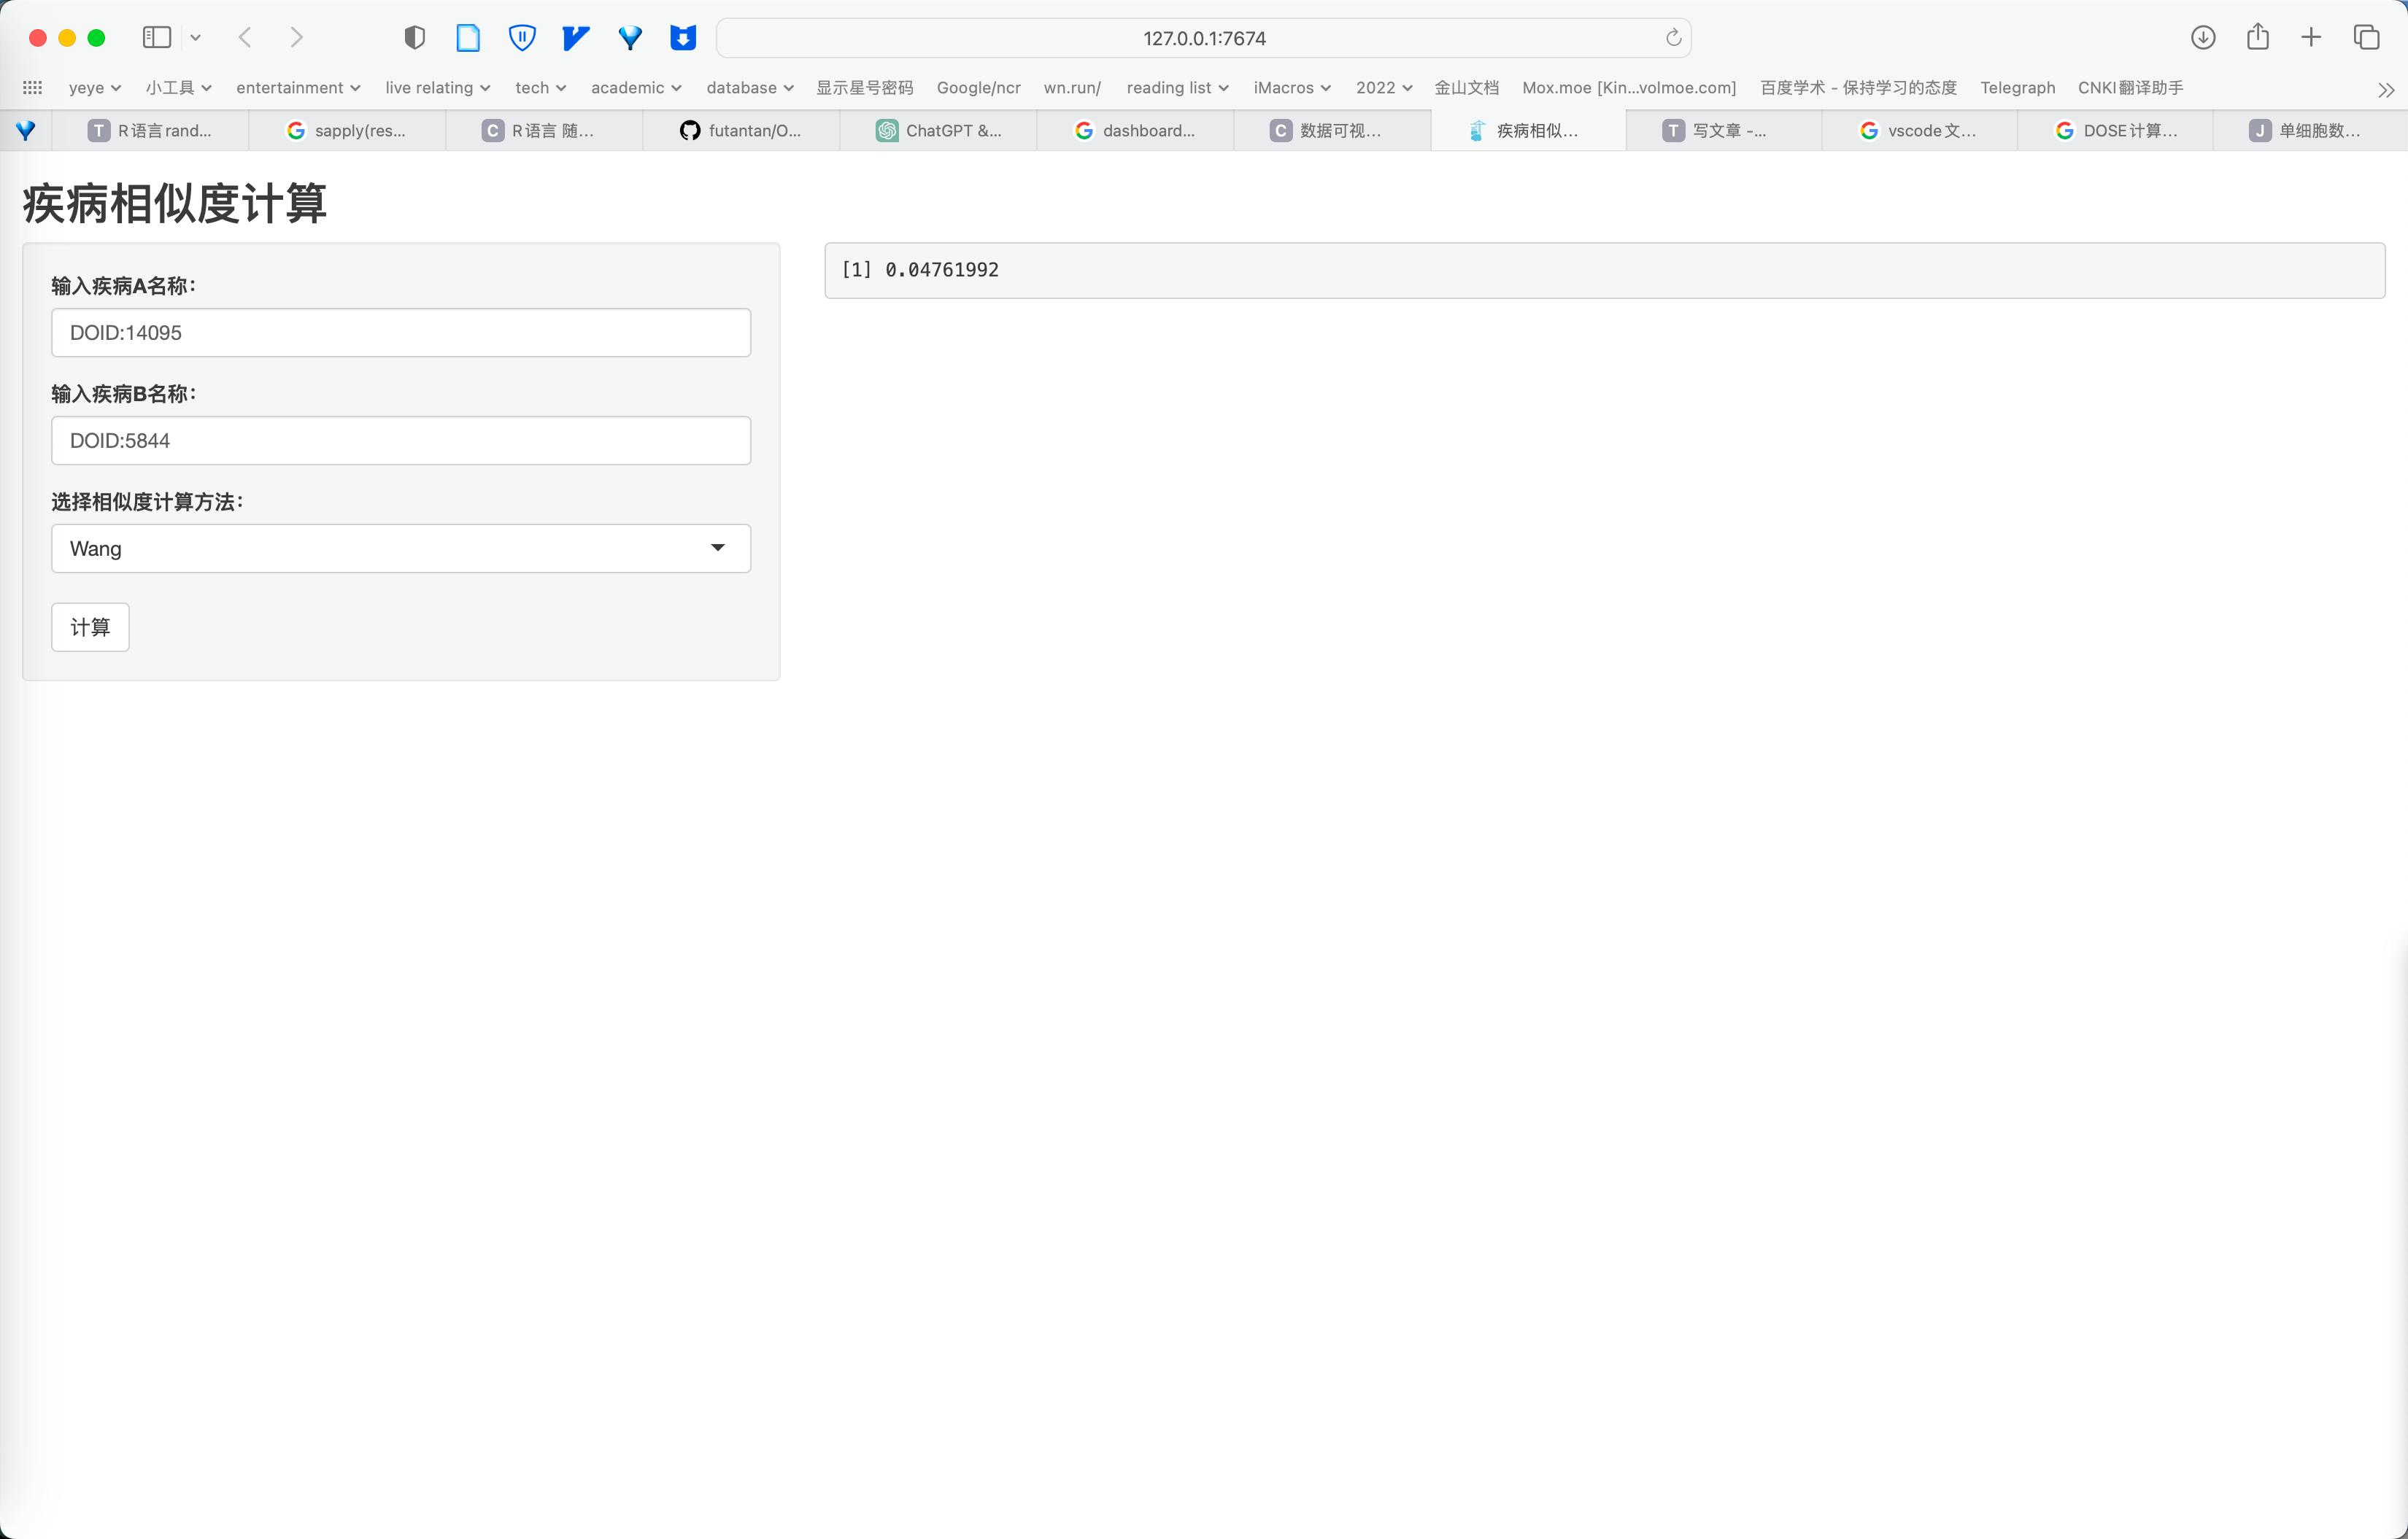
Task: Switch to the R语言 rand... tab
Action: (150, 131)
